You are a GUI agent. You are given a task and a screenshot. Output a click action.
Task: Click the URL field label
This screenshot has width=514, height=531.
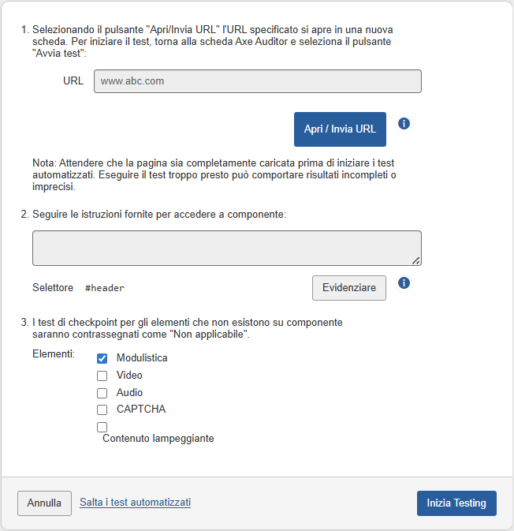pos(73,81)
